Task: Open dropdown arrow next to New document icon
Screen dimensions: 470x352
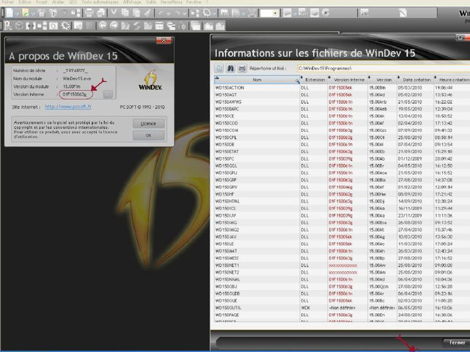Action: pyautogui.click(x=17, y=14)
